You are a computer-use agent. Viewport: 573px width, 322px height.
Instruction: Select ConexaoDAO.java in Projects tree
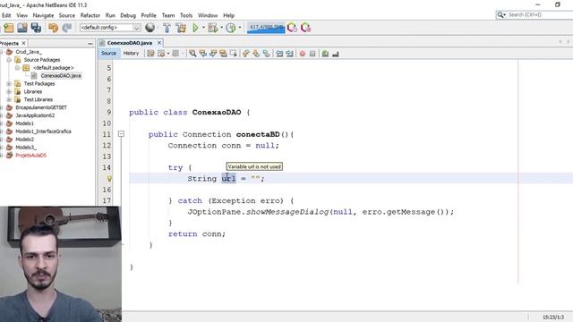(x=61, y=75)
